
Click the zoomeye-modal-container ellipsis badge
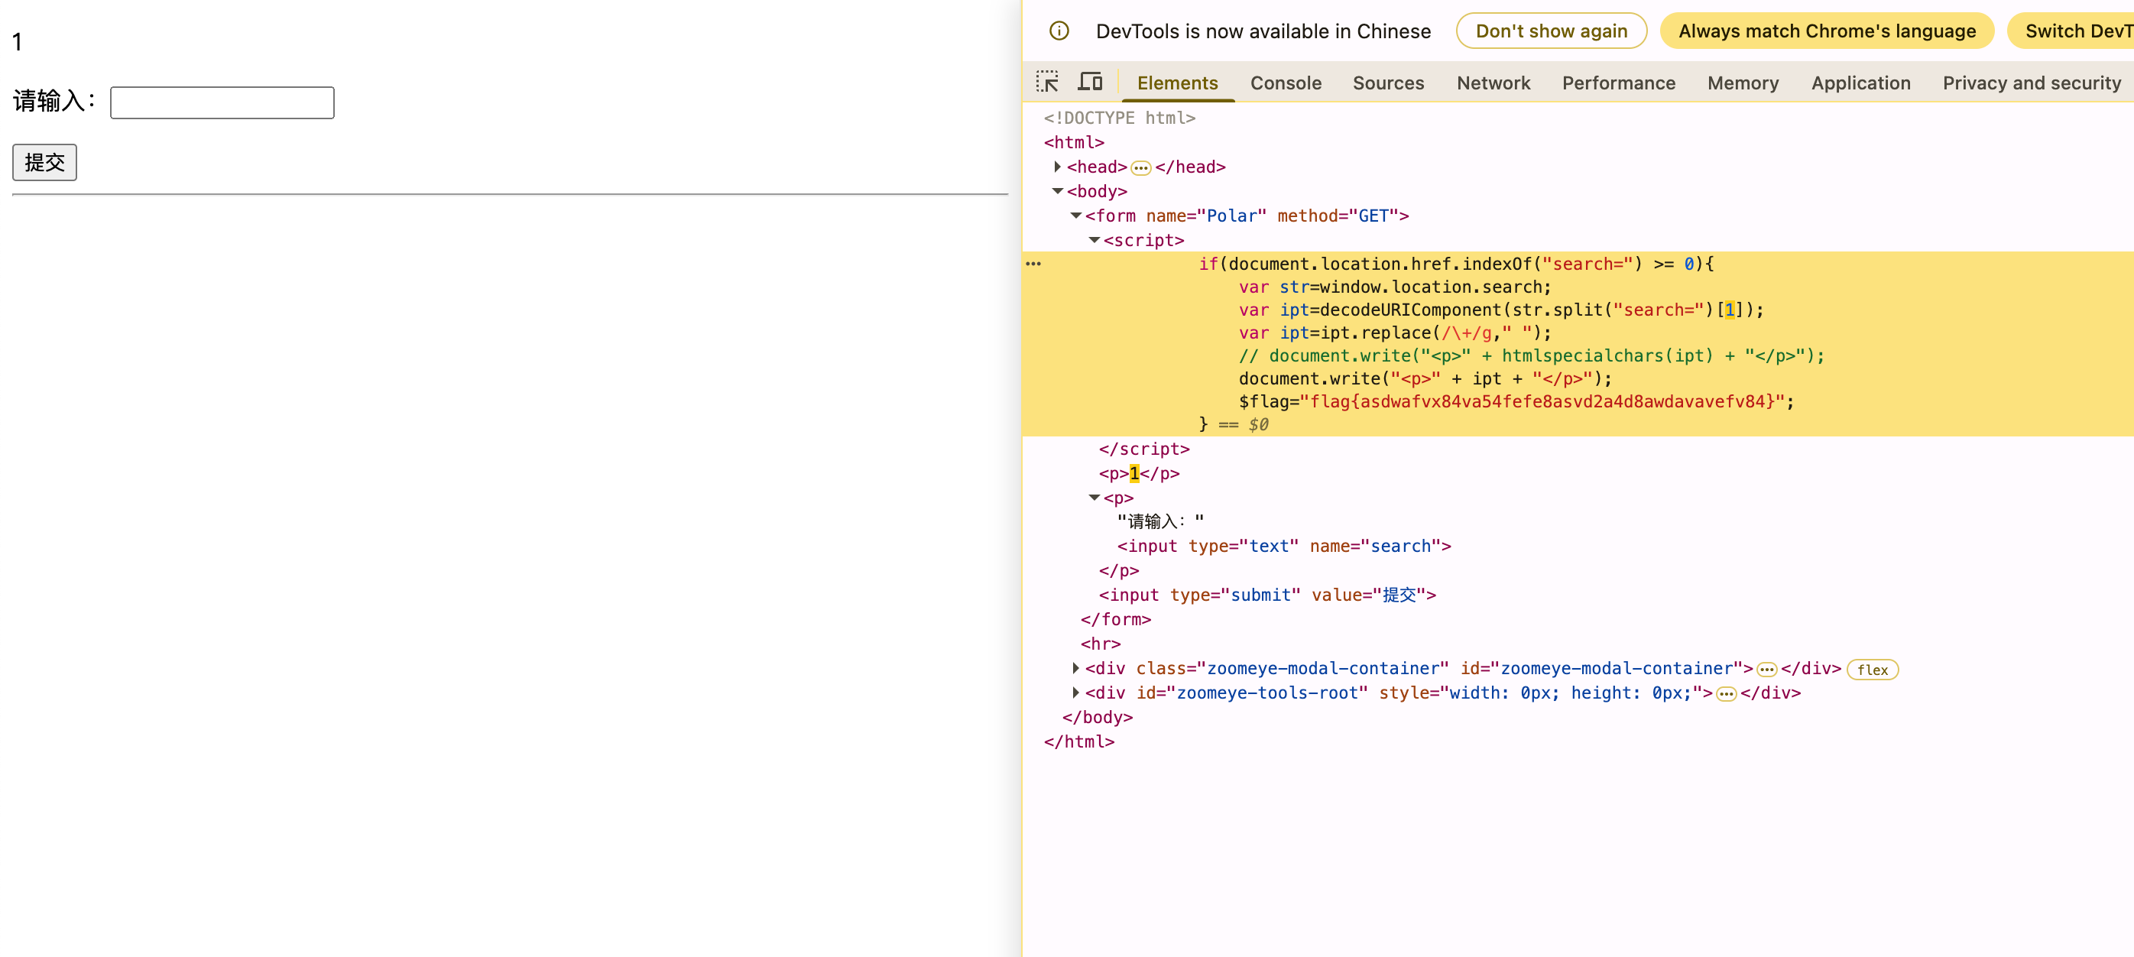[x=1766, y=670]
